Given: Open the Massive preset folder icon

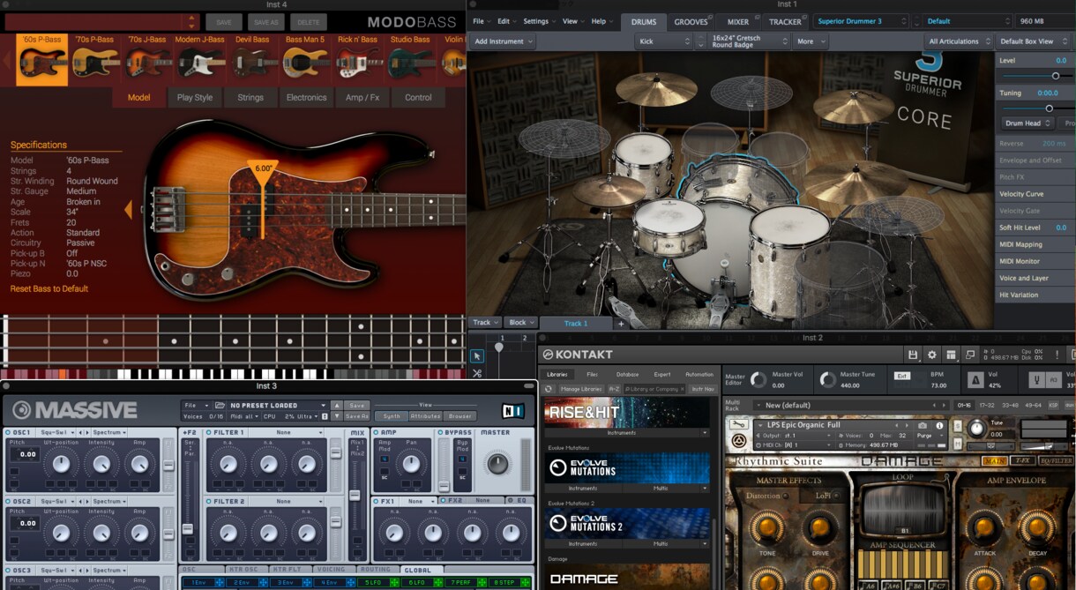Looking at the screenshot, I should (219, 406).
